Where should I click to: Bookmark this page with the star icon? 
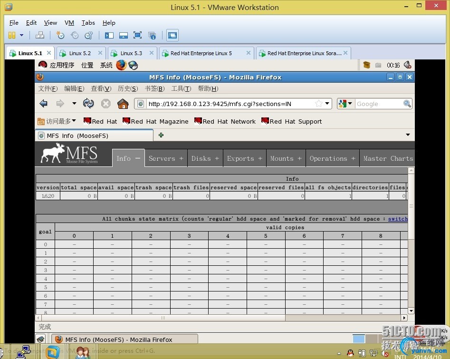318,104
